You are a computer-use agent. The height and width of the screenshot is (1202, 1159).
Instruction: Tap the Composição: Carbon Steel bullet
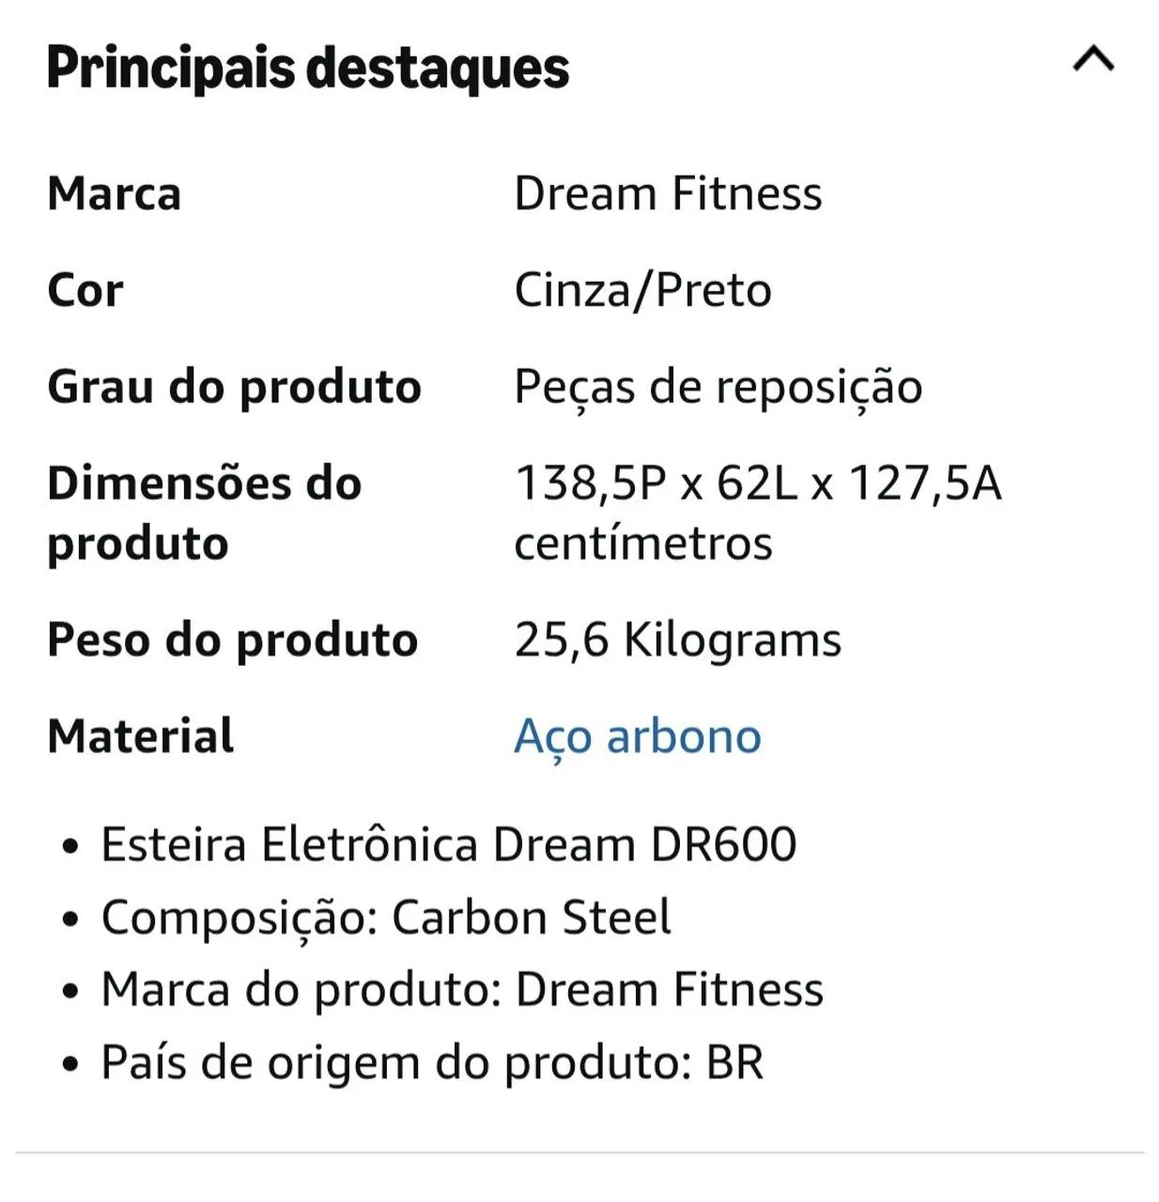[386, 917]
